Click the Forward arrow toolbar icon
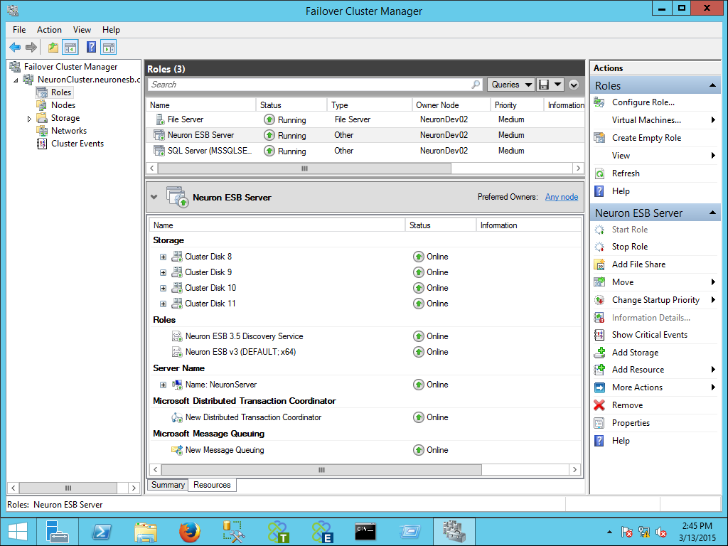 (31, 47)
